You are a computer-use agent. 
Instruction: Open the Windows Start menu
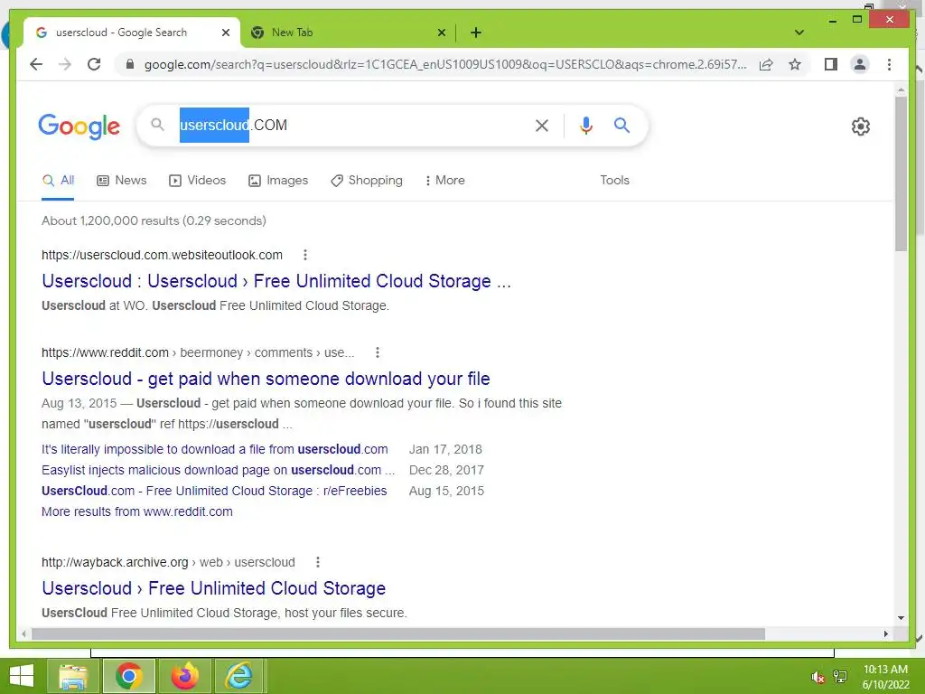point(22,676)
